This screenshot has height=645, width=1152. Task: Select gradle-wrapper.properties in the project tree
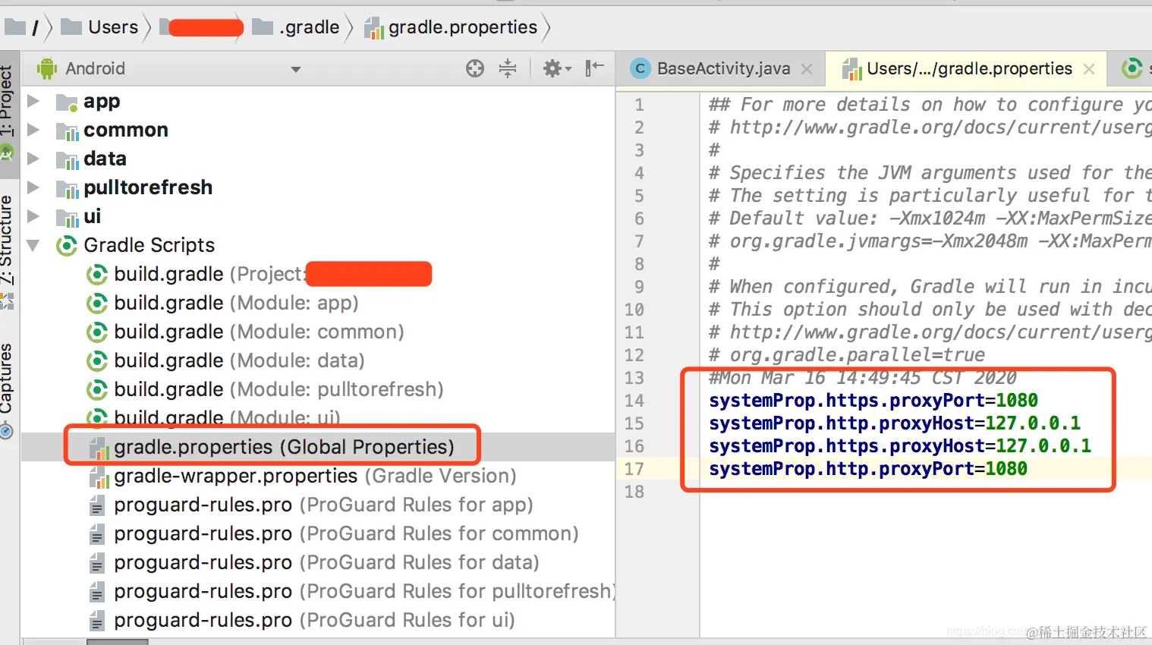235,476
